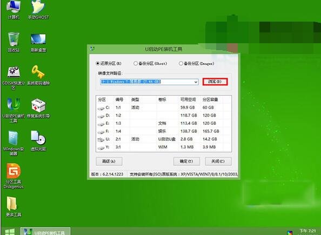This screenshot has width=321, height=235.
Task: Click the 1:1 partition number cell
Action: click(118, 108)
